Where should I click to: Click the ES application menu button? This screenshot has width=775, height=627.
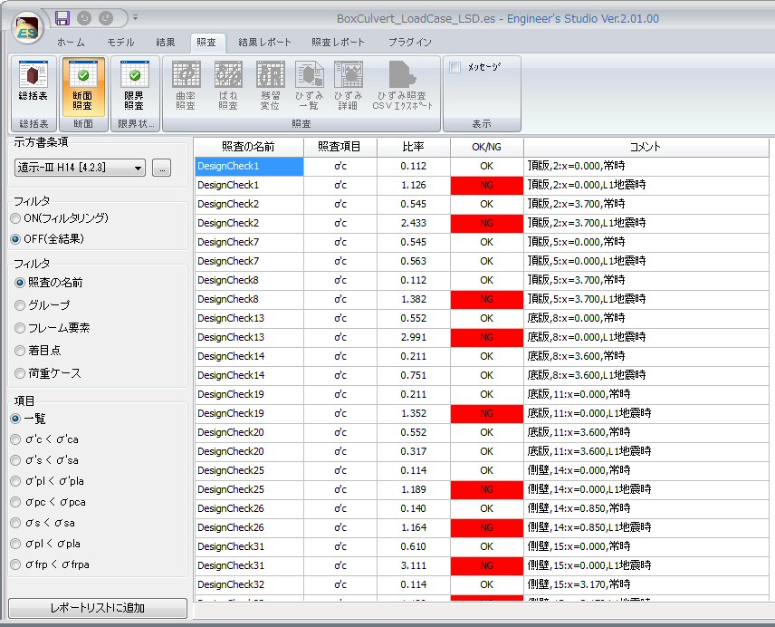pyautogui.click(x=28, y=30)
